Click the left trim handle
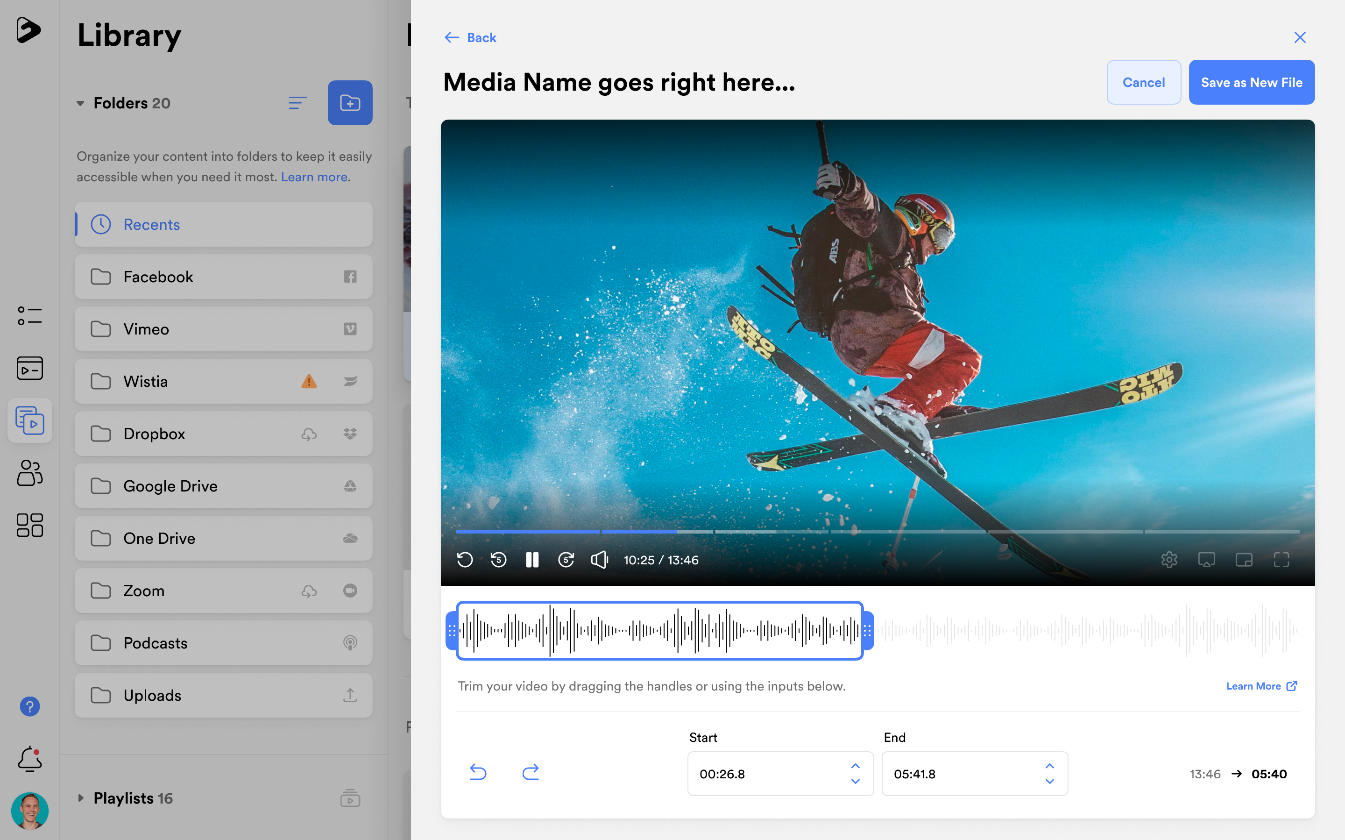The width and height of the screenshot is (1345, 840). 452,631
